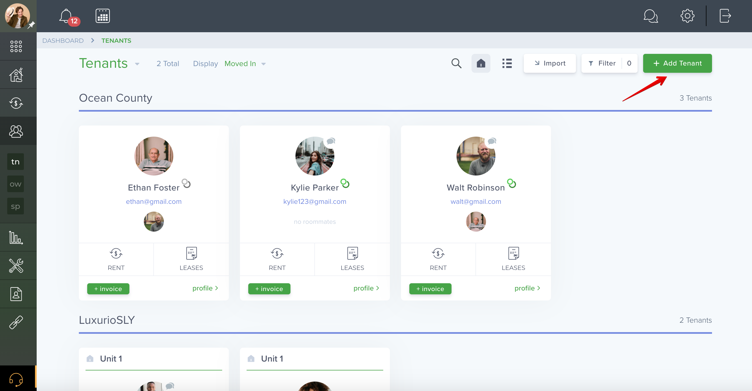Open LEASES for Kylie Parker
Screen dimensions: 752x391
pos(352,259)
